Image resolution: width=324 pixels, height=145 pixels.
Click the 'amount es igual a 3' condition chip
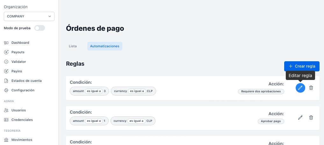click(89, 91)
